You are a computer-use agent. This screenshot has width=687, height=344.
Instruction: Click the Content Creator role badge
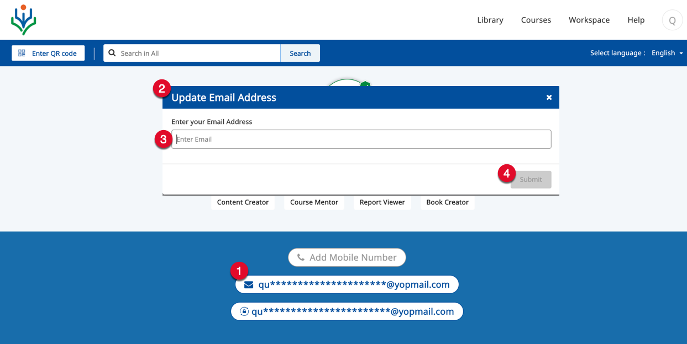pyautogui.click(x=243, y=202)
